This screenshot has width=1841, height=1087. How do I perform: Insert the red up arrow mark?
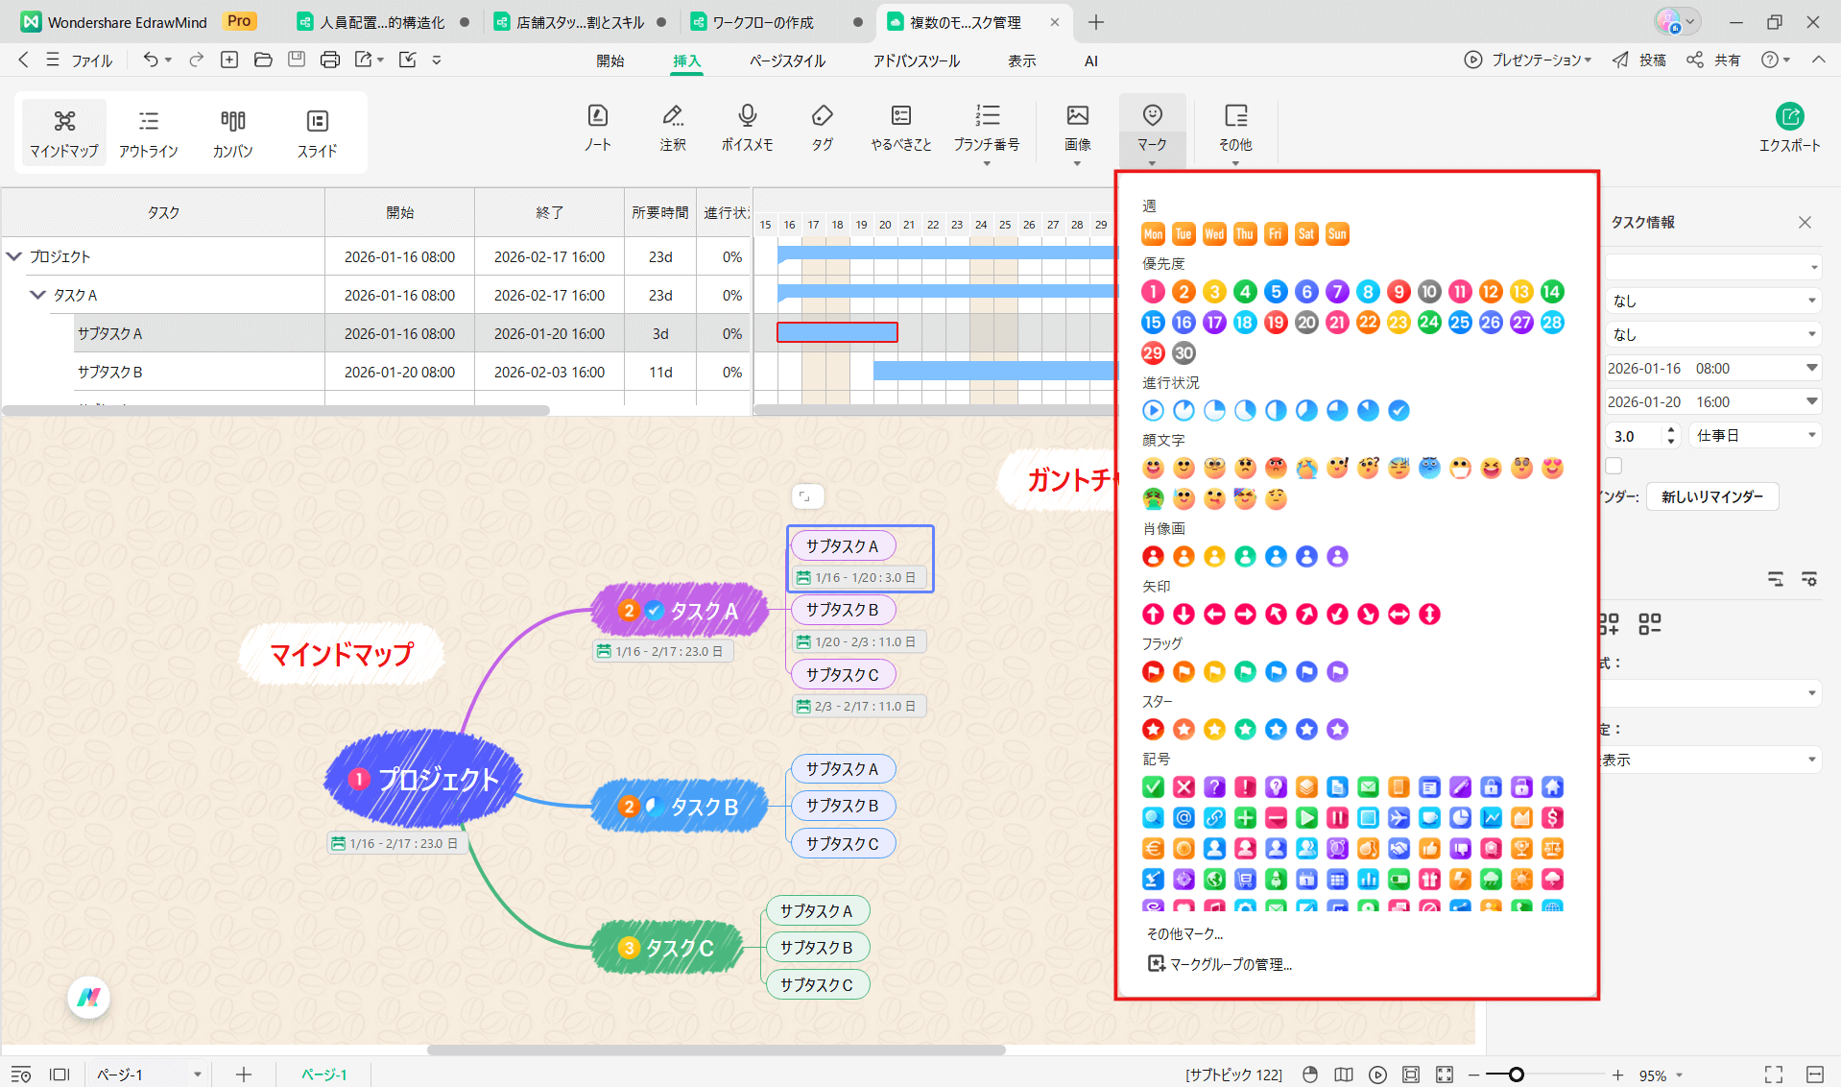point(1153,615)
